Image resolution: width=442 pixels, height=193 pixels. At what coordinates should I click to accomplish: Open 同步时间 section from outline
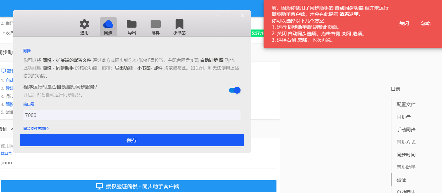(x=406, y=155)
